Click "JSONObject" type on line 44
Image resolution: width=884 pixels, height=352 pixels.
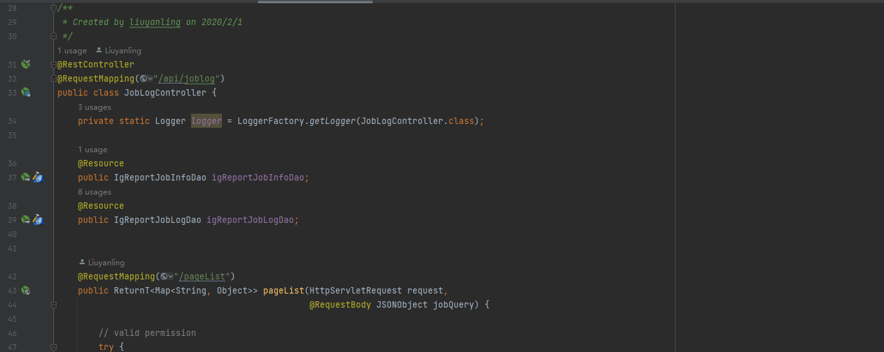click(402, 304)
